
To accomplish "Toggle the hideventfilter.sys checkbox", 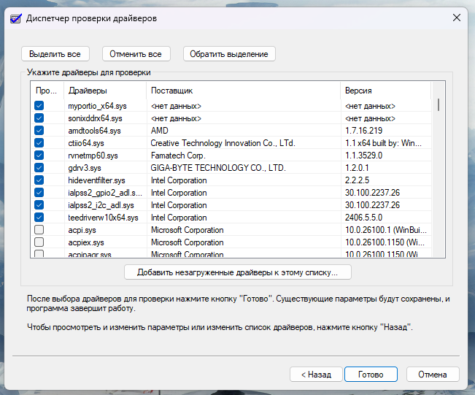I will 39,180.
